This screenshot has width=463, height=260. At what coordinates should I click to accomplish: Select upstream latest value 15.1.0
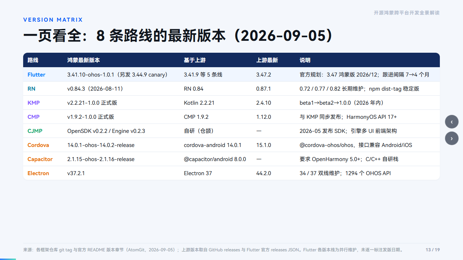(x=264, y=145)
